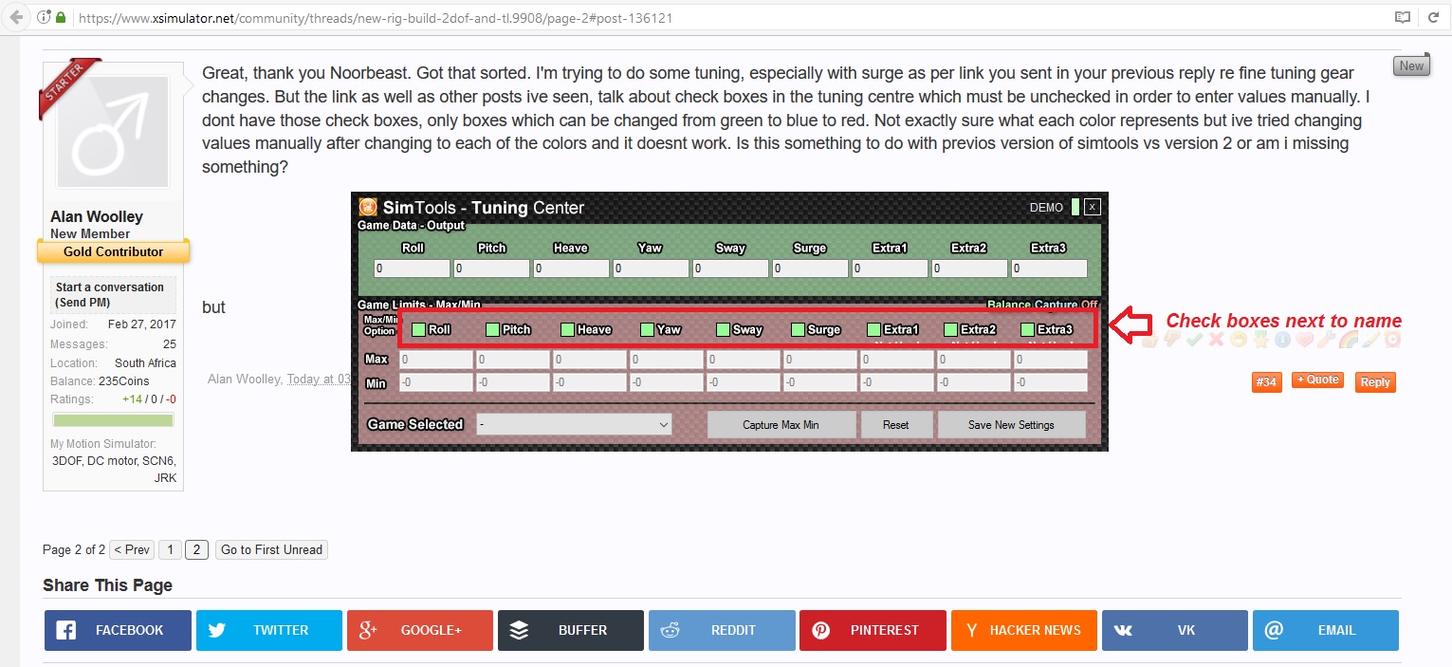Image resolution: width=1452 pixels, height=667 pixels.
Task: Click the New indicator badge
Action: pyautogui.click(x=1411, y=65)
